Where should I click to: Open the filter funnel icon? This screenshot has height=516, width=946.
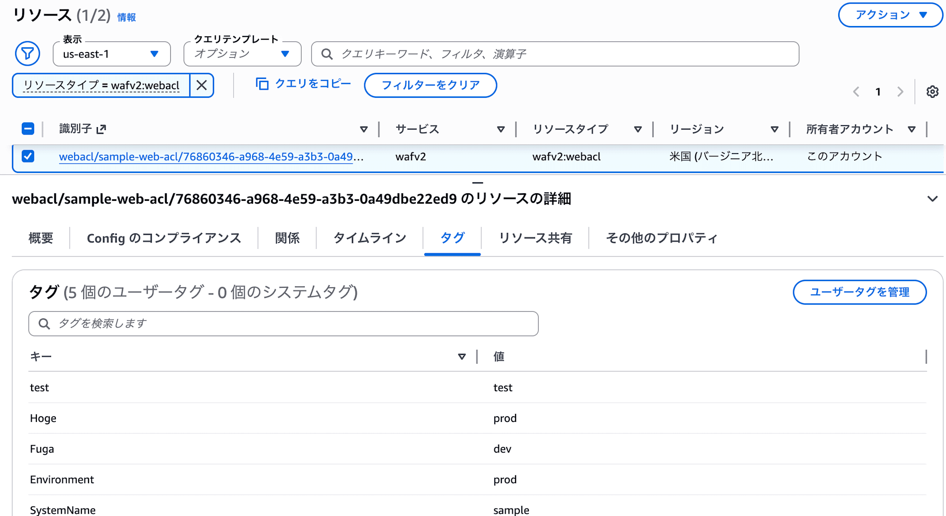27,53
